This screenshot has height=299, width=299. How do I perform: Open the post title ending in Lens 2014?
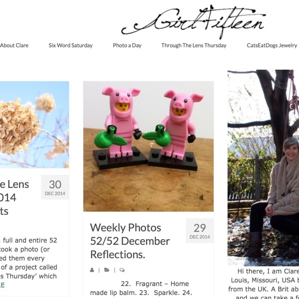tap(14, 197)
